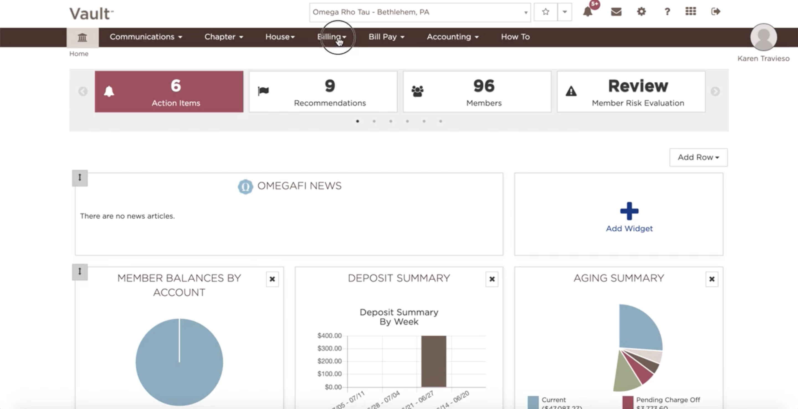The height and width of the screenshot is (409, 798).
Task: Open settings gear icon
Action: [x=641, y=12]
